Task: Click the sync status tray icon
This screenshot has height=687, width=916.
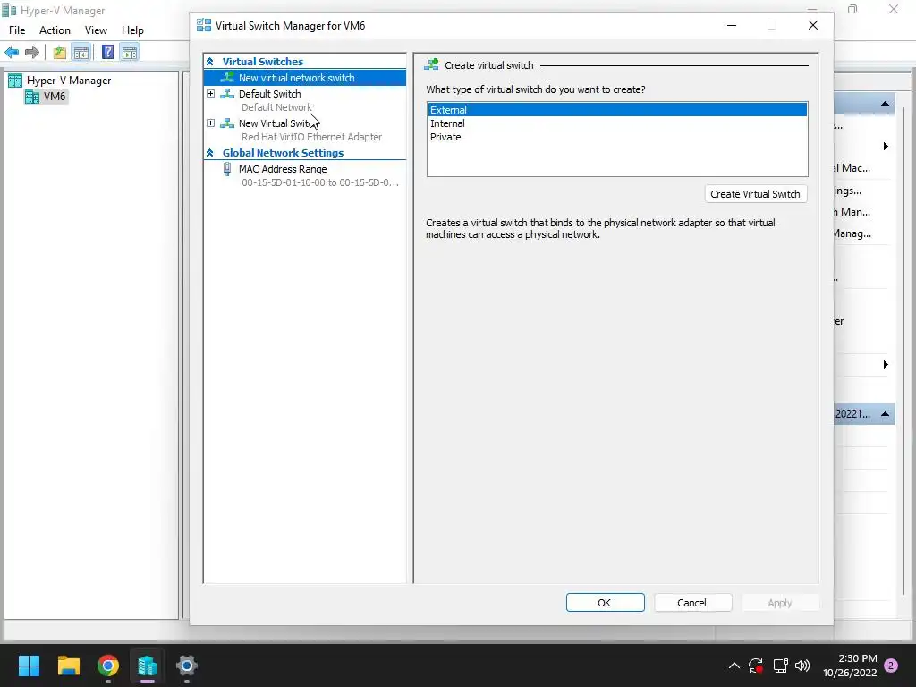Action: pyautogui.click(x=756, y=666)
